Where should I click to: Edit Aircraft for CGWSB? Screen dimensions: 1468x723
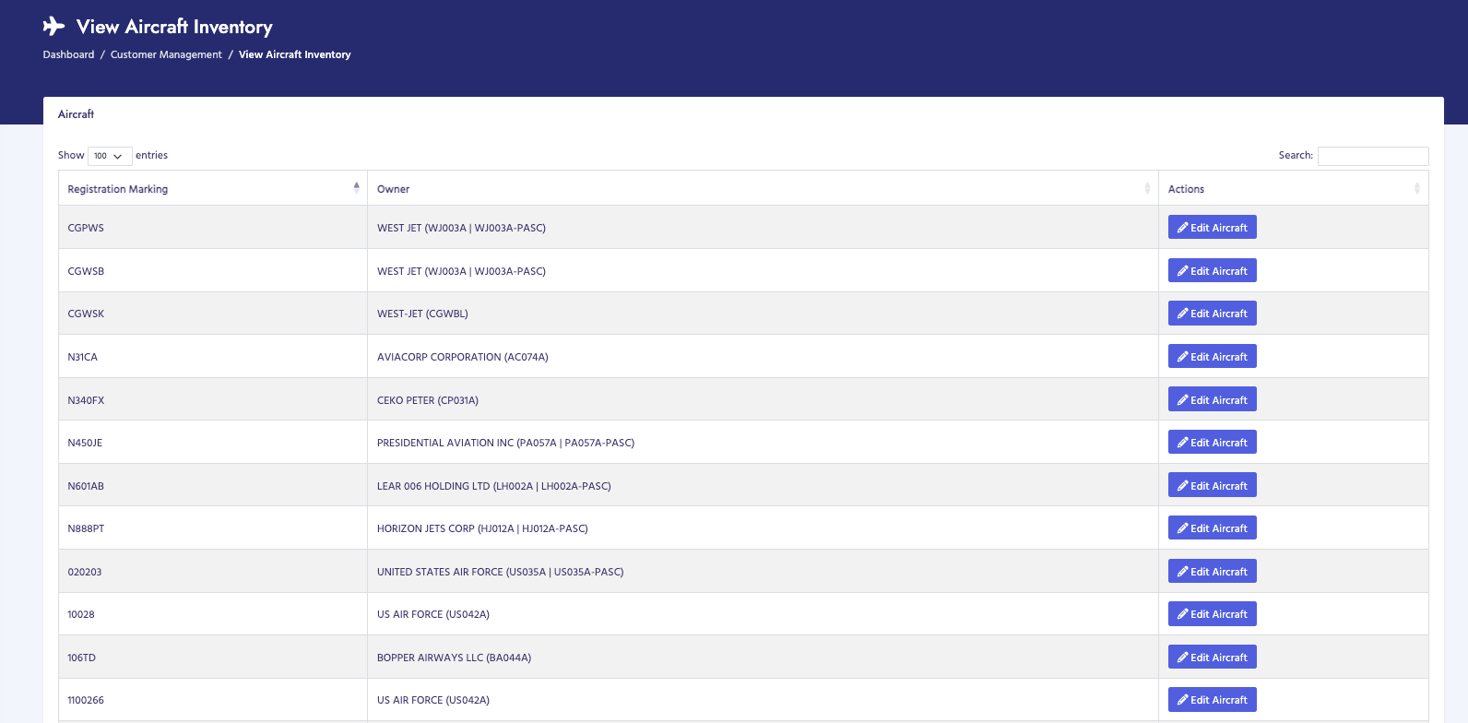[1212, 271]
